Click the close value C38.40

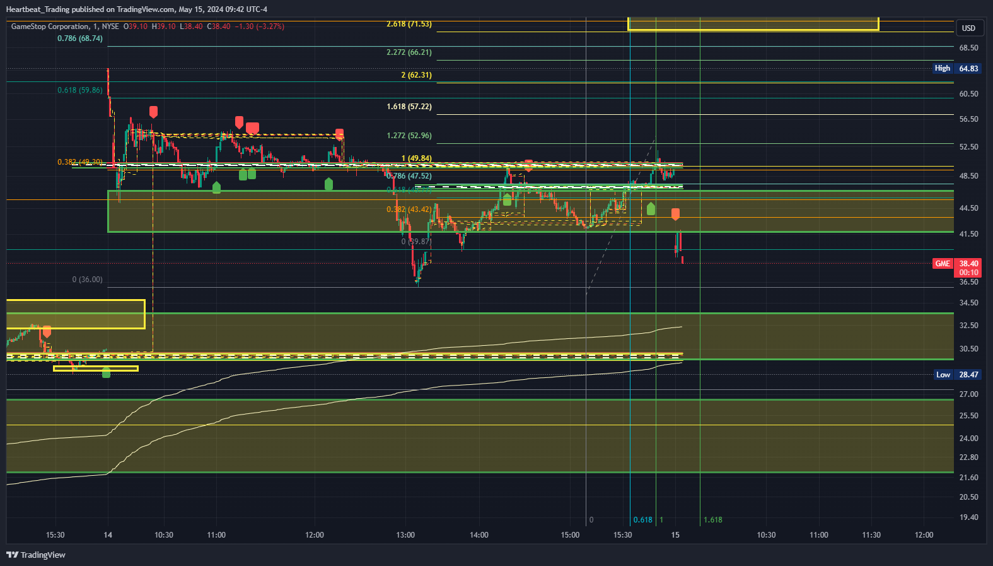219,27
